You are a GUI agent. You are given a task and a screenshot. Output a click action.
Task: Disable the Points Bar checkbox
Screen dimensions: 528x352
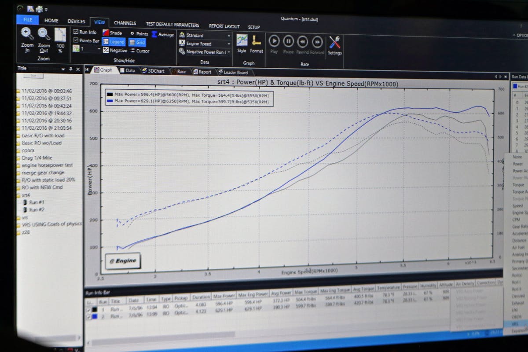tap(76, 40)
